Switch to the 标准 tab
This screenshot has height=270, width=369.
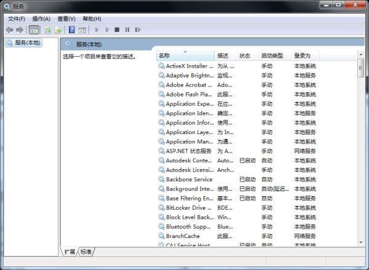coord(86,252)
